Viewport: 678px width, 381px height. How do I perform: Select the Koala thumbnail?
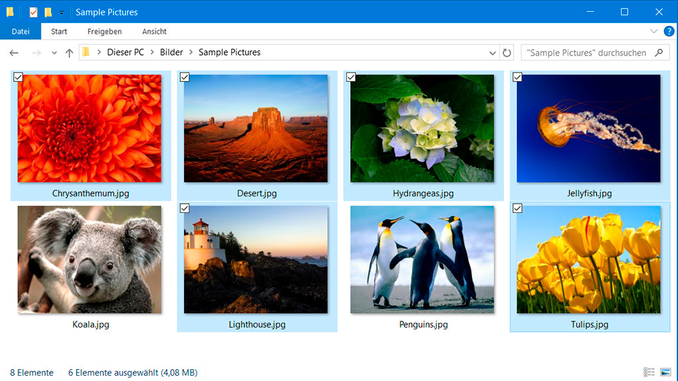pyautogui.click(x=89, y=259)
